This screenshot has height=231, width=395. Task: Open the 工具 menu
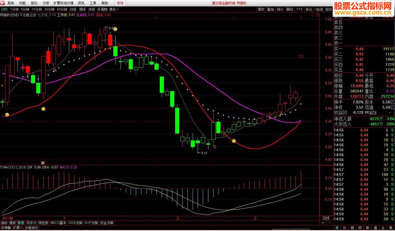pyautogui.click(x=93, y=3)
